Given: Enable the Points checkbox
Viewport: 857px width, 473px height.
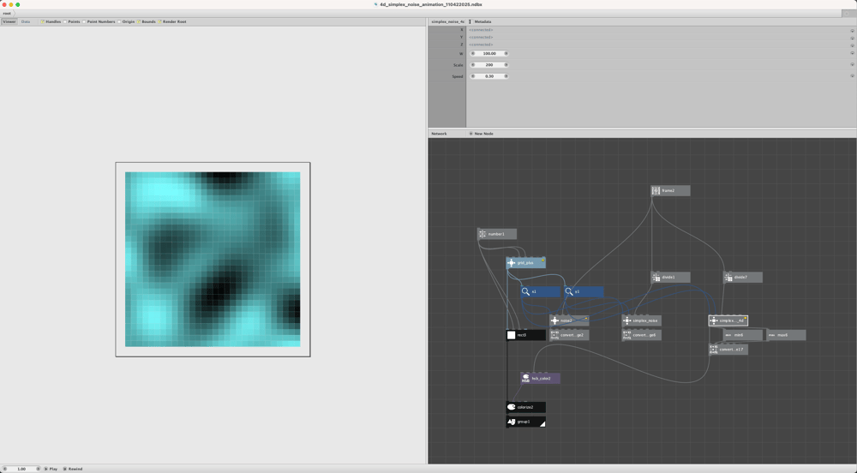Looking at the screenshot, I should pyautogui.click(x=64, y=21).
